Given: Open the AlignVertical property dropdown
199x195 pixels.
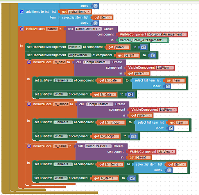Looking at the screenshot, I should [x=79, y=55].
